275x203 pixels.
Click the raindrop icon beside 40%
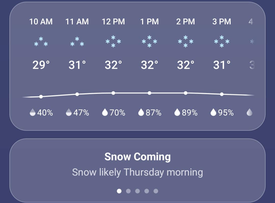[33, 112]
